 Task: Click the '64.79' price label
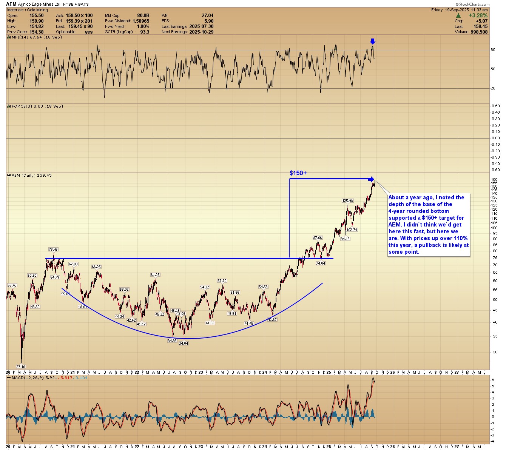pyautogui.click(x=55, y=277)
